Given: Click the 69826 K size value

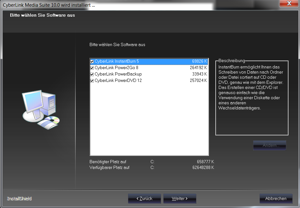Looking at the screenshot, I should (x=200, y=61).
